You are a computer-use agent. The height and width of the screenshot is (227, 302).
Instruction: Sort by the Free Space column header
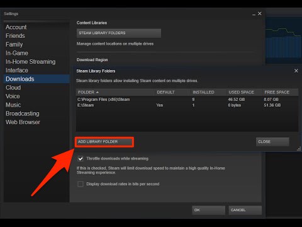coord(280,92)
